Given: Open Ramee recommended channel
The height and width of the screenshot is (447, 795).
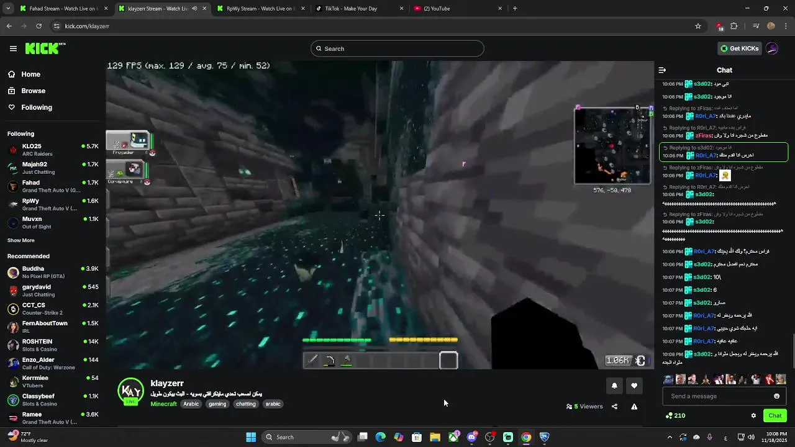Looking at the screenshot, I should 53,418.
